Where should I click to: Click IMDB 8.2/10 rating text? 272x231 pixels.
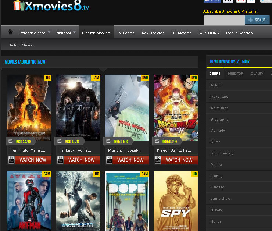pyautogui.click(x=170, y=142)
